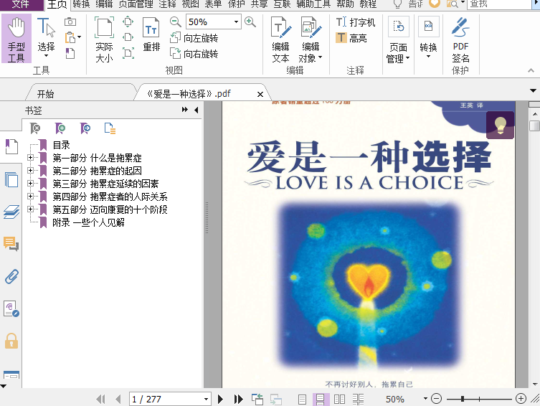Open the Protect (保护) ribbon tab
Screen dimensions: 540x406
pyautogui.click(x=236, y=4)
